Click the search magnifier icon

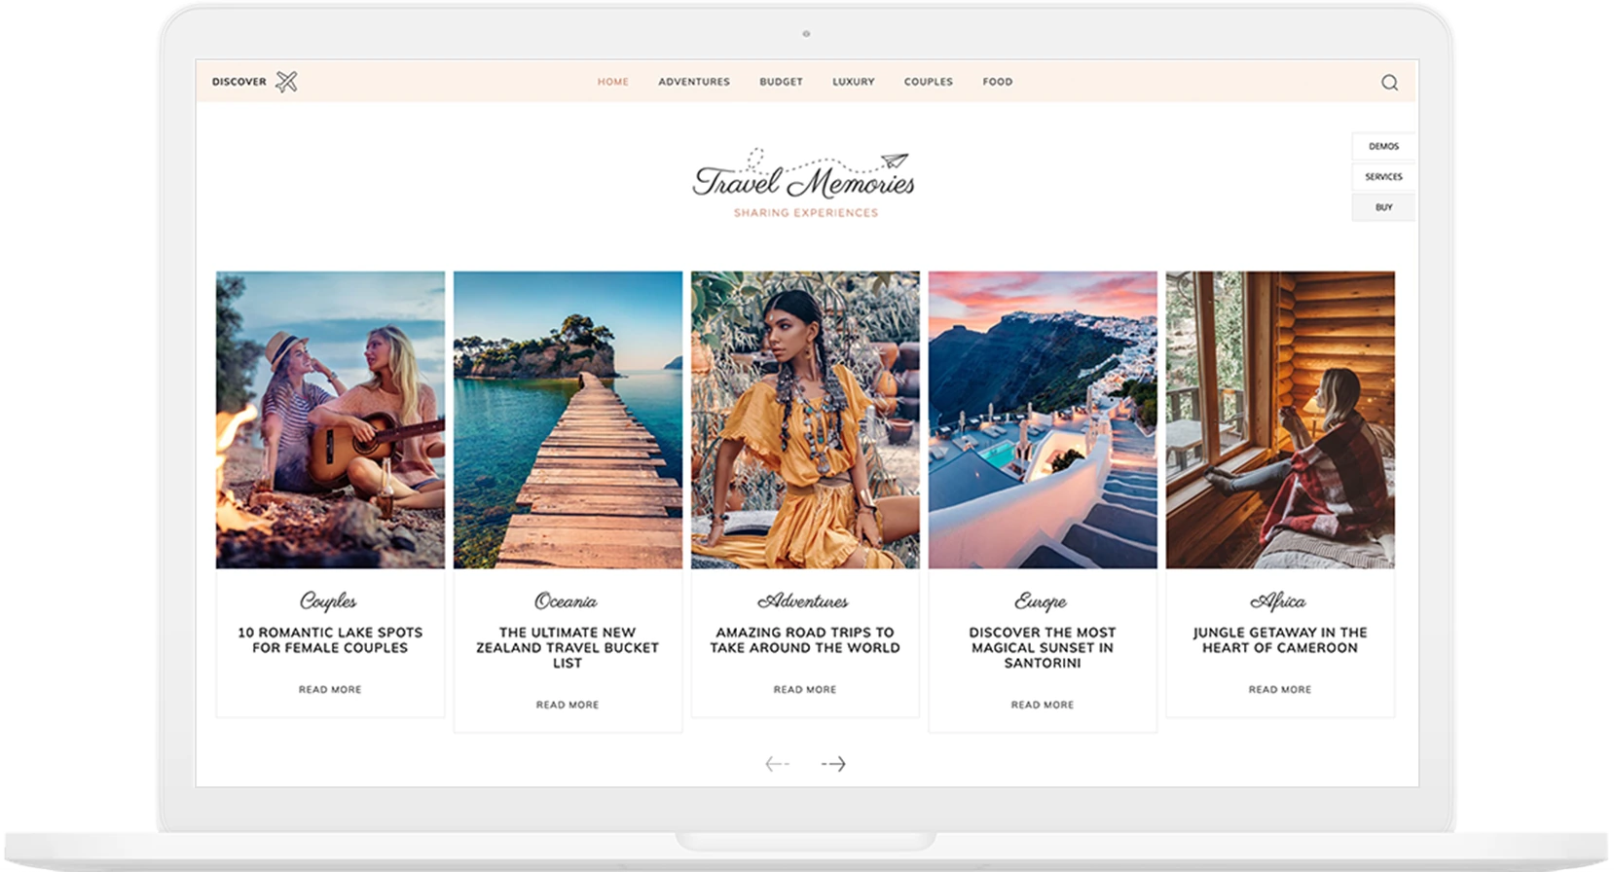pos(1389,83)
